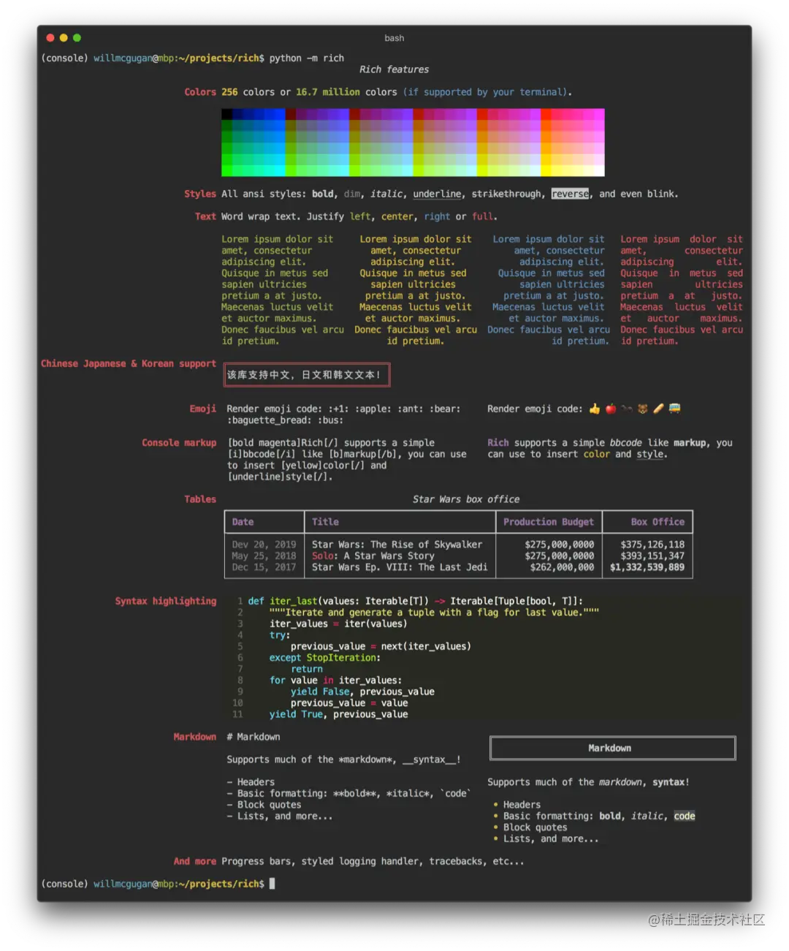The image size is (789, 951).
Task: Click the green maximize window button
Action: [77, 38]
